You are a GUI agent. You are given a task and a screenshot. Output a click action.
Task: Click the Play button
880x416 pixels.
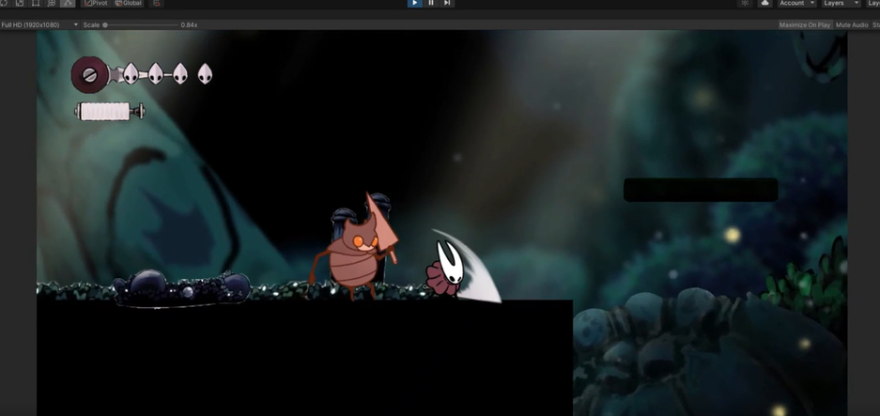414,3
